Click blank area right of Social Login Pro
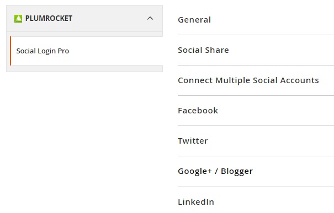 point(116,51)
